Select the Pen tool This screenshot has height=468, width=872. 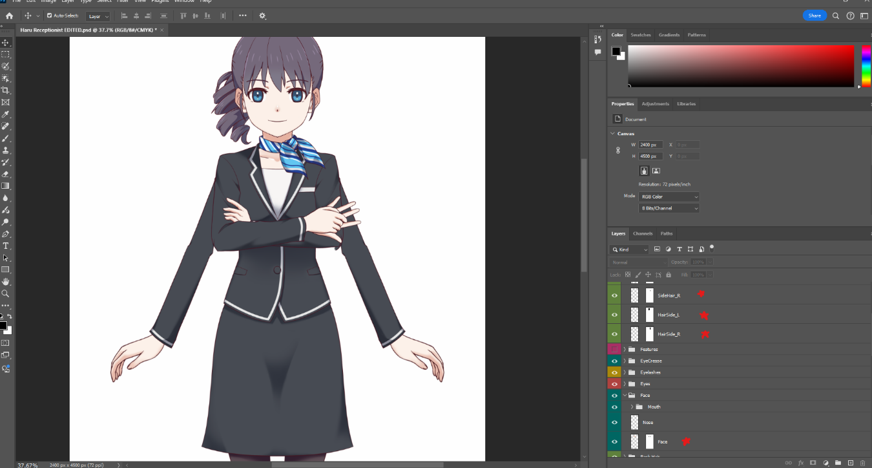[x=6, y=234]
